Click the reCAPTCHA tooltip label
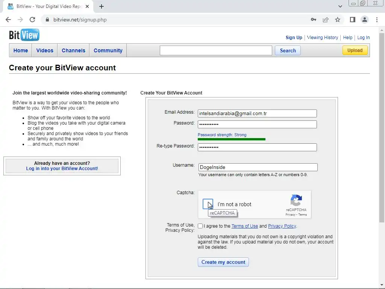The height and width of the screenshot is (289, 385). (223, 213)
